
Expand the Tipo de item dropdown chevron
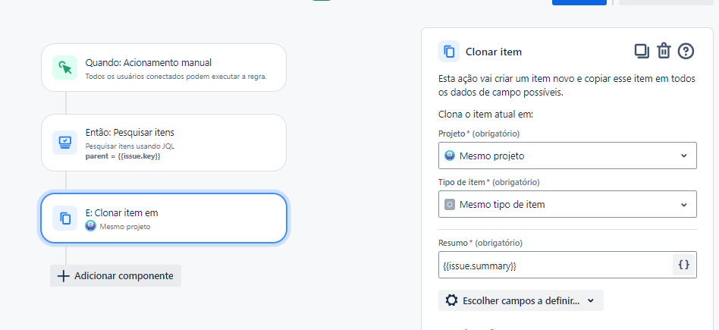(683, 204)
